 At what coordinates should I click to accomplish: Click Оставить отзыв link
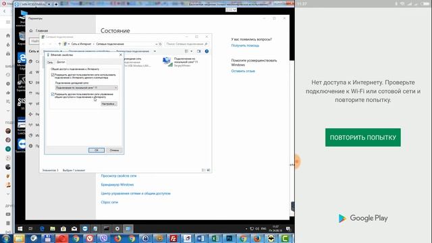(x=243, y=71)
